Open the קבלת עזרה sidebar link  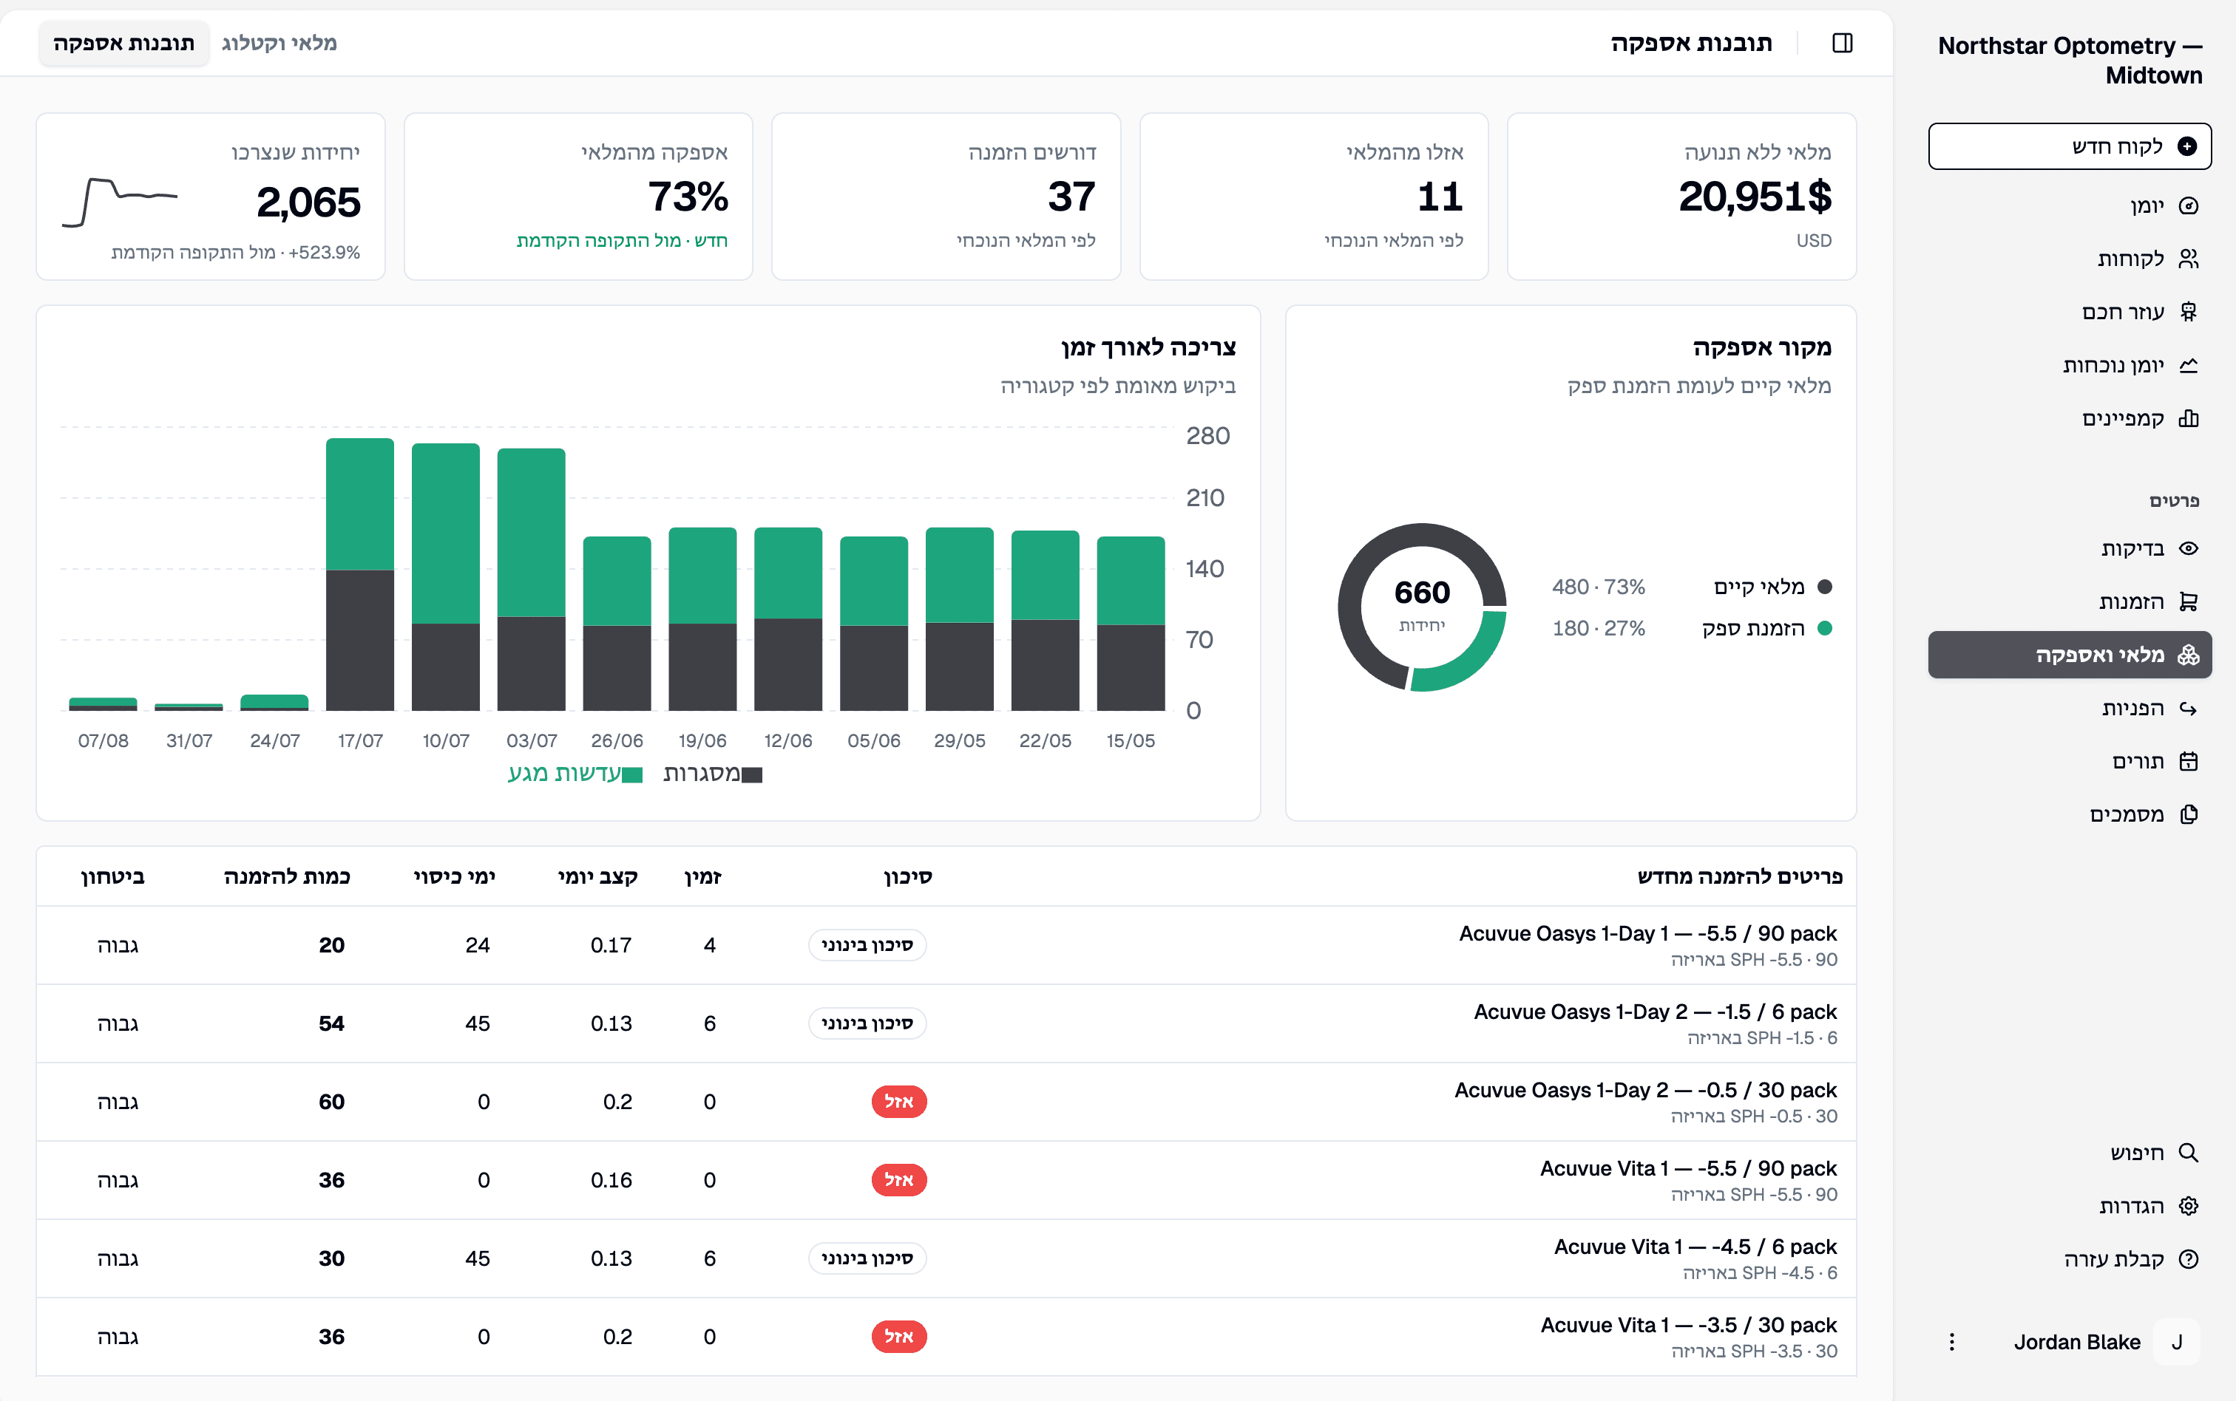pyautogui.click(x=2069, y=1259)
